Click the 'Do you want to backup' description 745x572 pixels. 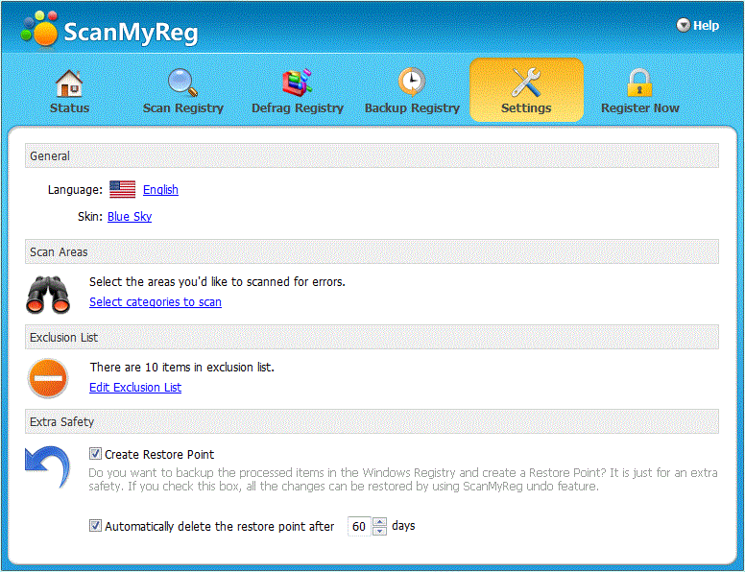(403, 479)
